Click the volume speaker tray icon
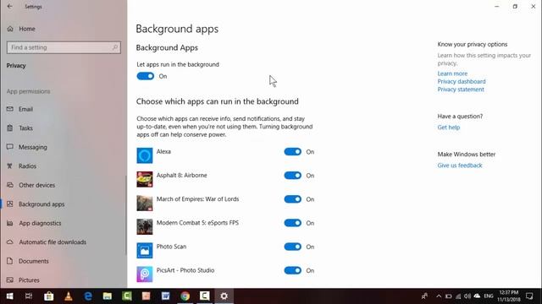Image resolution: width=542 pixels, height=304 pixels. point(467,296)
